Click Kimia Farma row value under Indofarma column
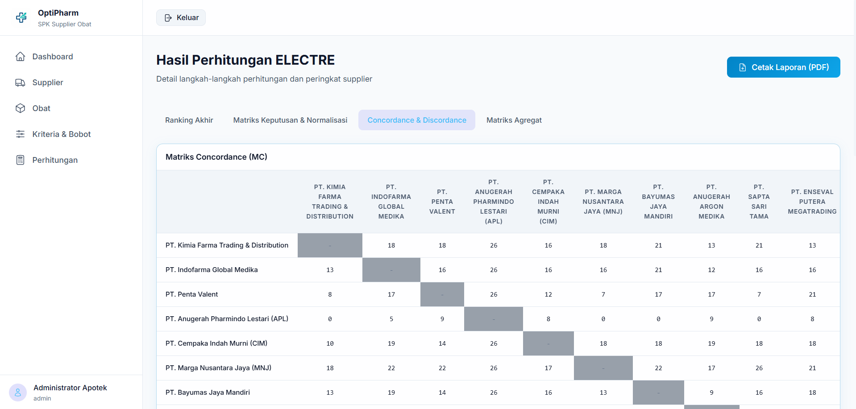This screenshot has height=409, width=856. tap(391, 245)
